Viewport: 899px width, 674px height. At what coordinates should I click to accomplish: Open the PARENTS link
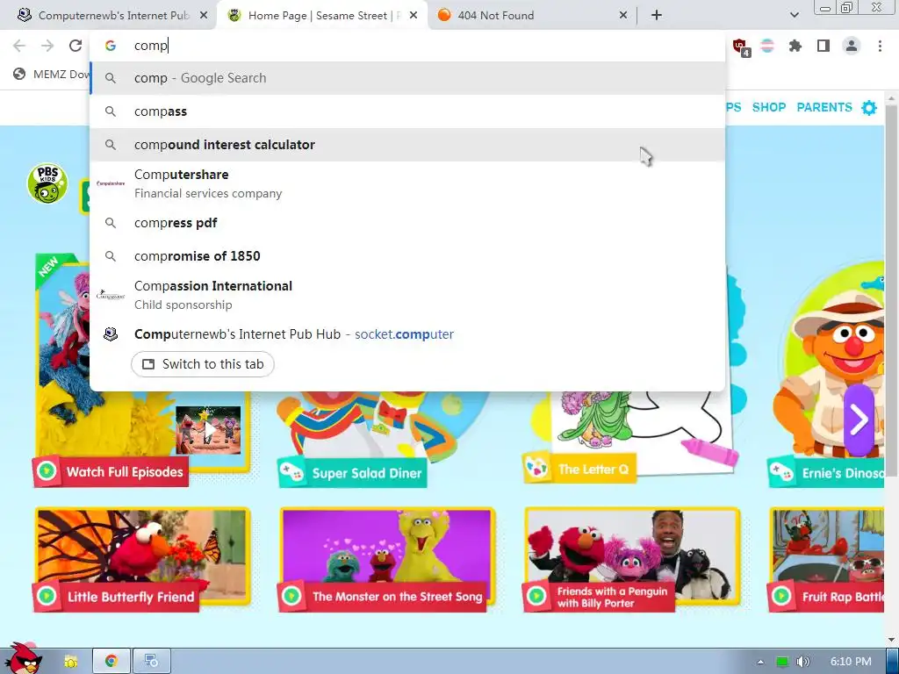824,107
